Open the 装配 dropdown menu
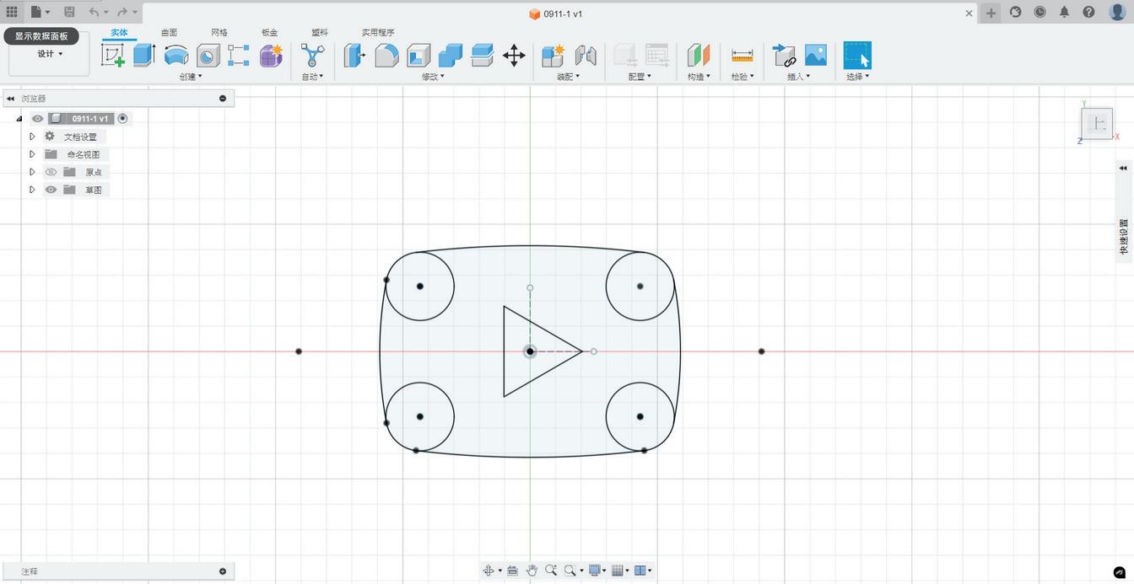The width and height of the screenshot is (1134, 584). pyautogui.click(x=569, y=77)
